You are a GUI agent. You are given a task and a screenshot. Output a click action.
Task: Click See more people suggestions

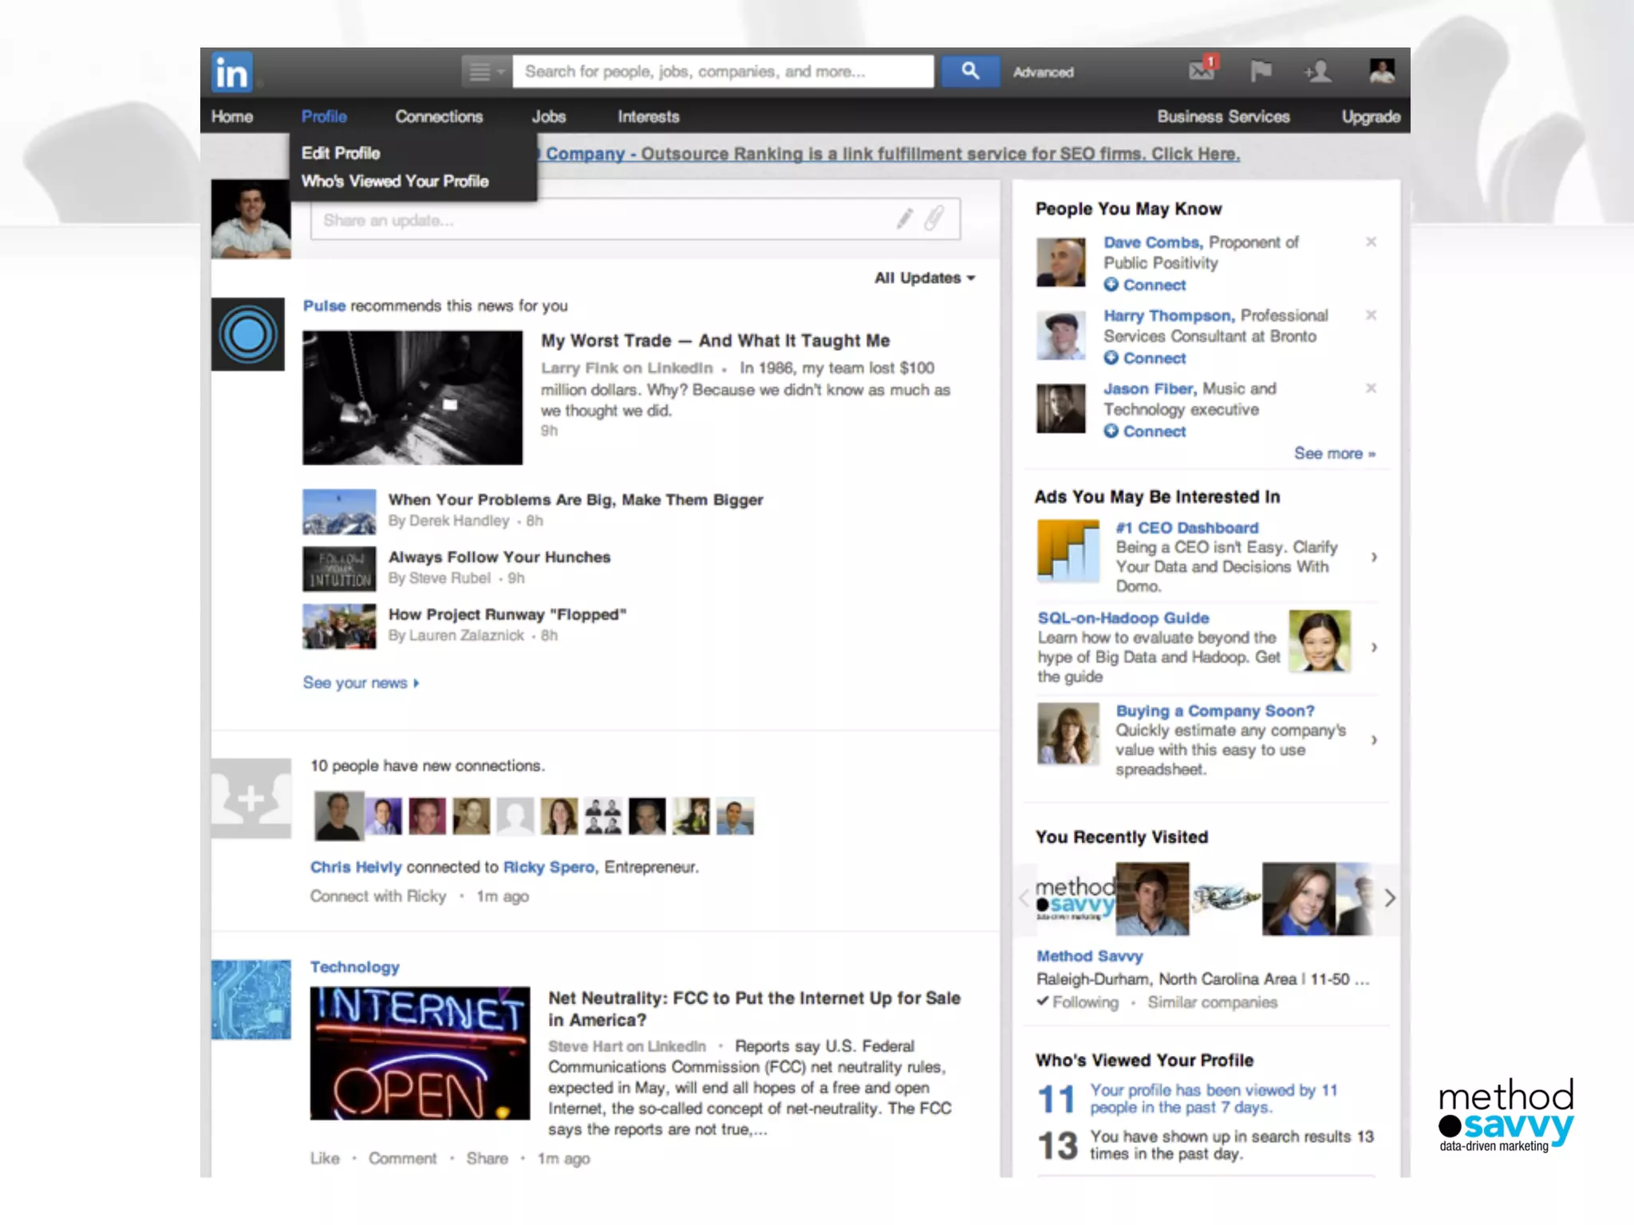click(1335, 453)
